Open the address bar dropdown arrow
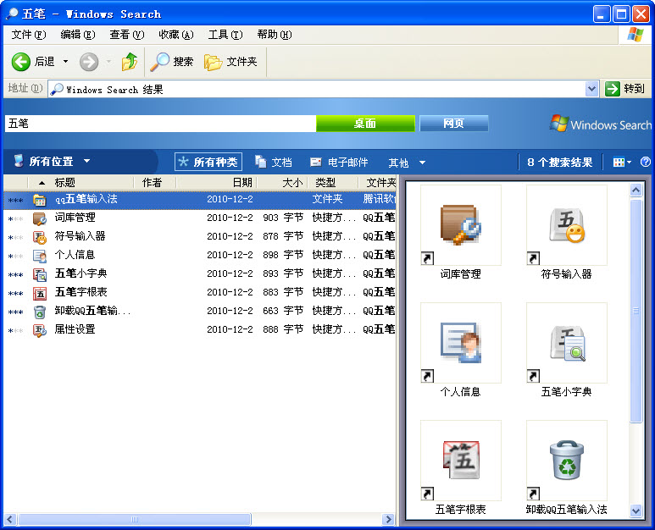The height and width of the screenshot is (530, 655). click(x=591, y=89)
